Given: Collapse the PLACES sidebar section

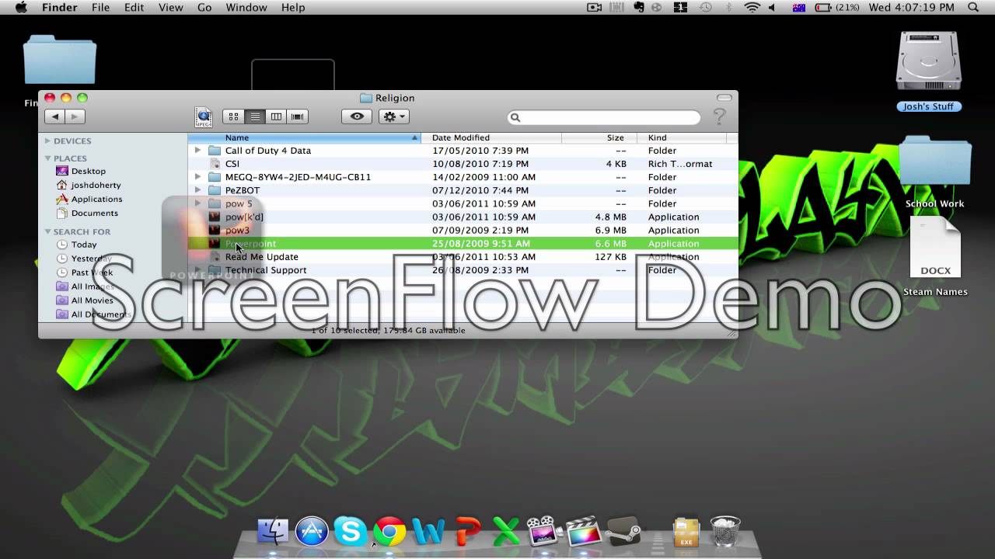Looking at the screenshot, I should [x=47, y=158].
